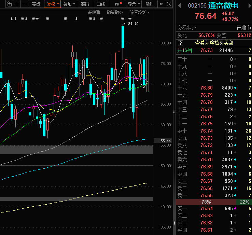Click 卖十 price 76.74

[207, 131]
